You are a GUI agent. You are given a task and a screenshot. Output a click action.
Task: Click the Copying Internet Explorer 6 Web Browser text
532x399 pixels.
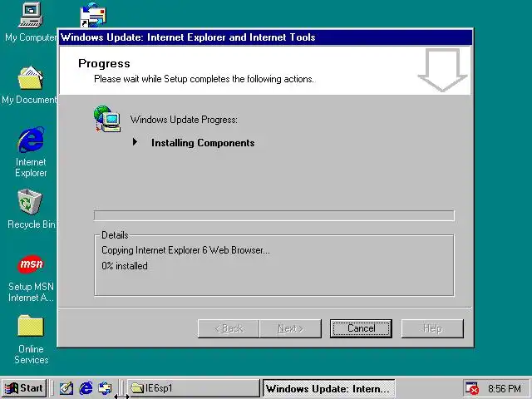[186, 250]
